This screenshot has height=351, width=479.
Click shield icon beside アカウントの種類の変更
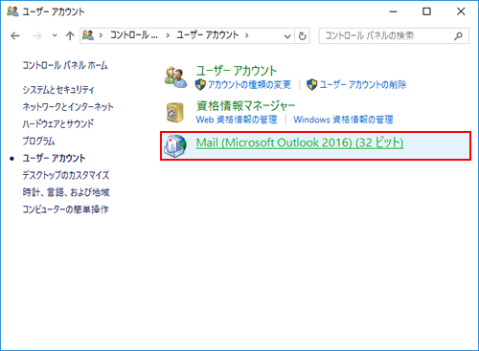tap(200, 84)
